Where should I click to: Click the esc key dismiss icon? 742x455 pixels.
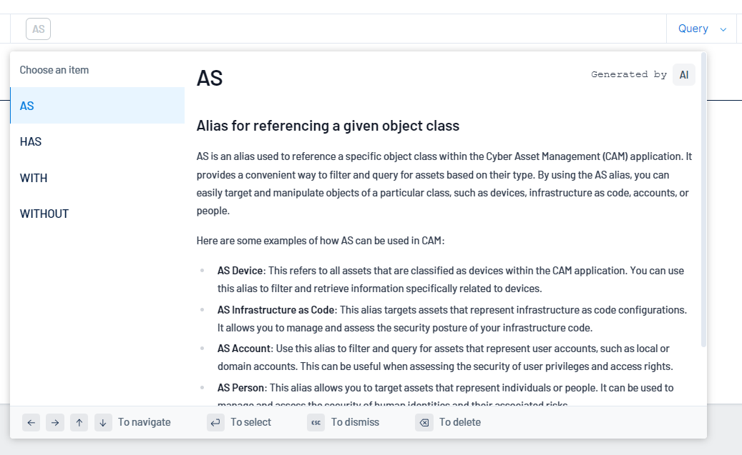pyautogui.click(x=316, y=422)
